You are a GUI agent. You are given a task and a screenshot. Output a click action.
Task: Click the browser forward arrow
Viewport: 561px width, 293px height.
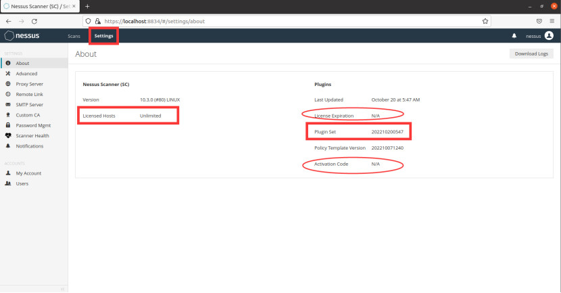[x=22, y=21]
